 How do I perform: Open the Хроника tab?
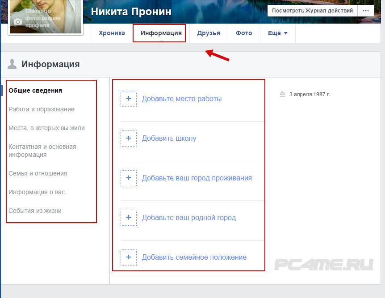[x=112, y=33]
